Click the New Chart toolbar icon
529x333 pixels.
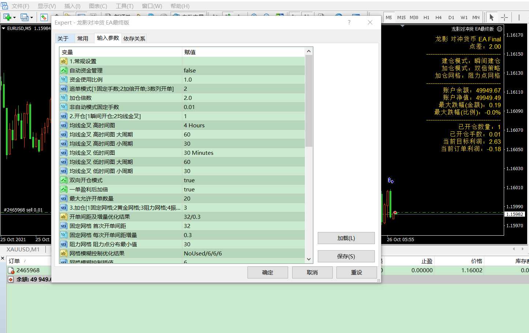tap(7, 17)
